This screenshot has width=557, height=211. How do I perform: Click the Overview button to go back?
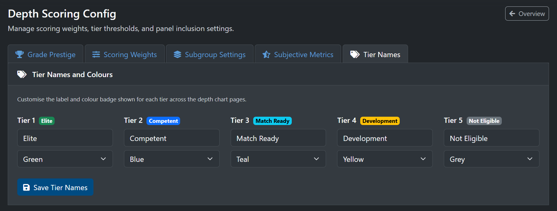[527, 14]
